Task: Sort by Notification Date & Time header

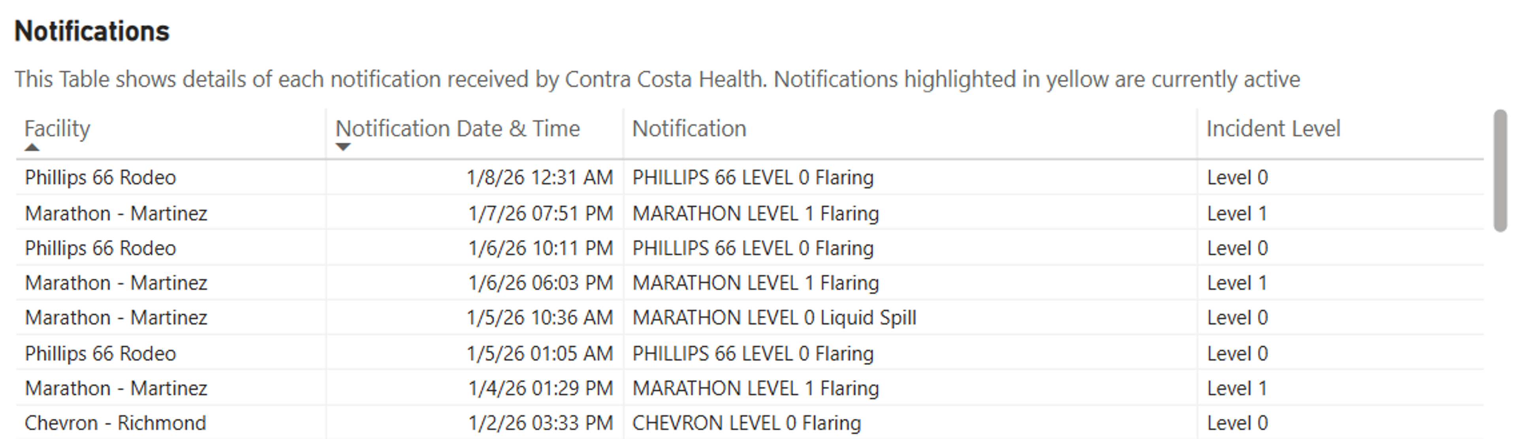Action: tap(457, 128)
